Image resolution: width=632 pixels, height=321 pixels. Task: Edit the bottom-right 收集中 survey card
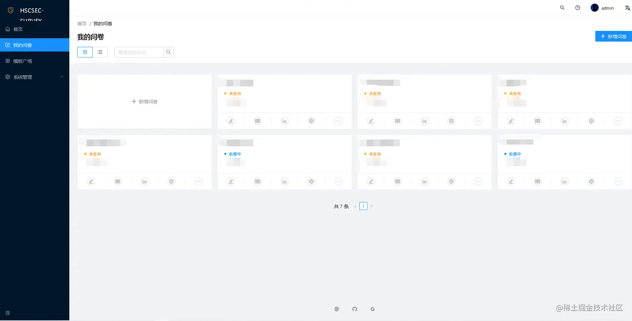(x=511, y=181)
